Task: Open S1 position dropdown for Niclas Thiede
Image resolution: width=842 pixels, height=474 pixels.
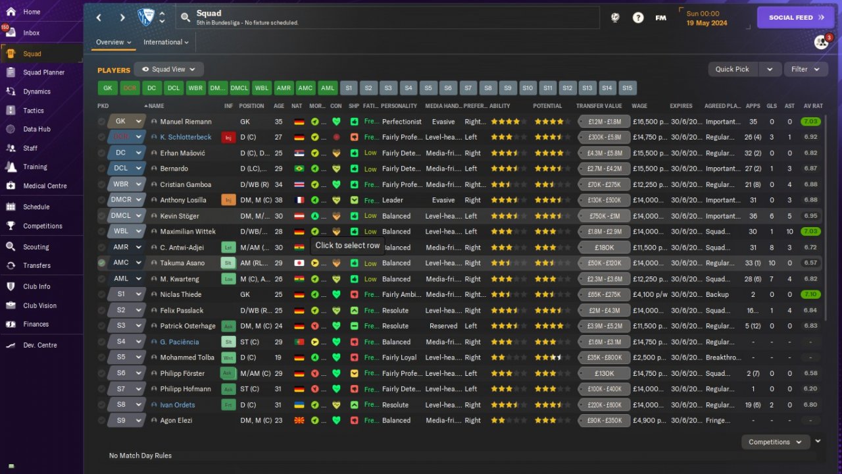Action: pyautogui.click(x=126, y=294)
